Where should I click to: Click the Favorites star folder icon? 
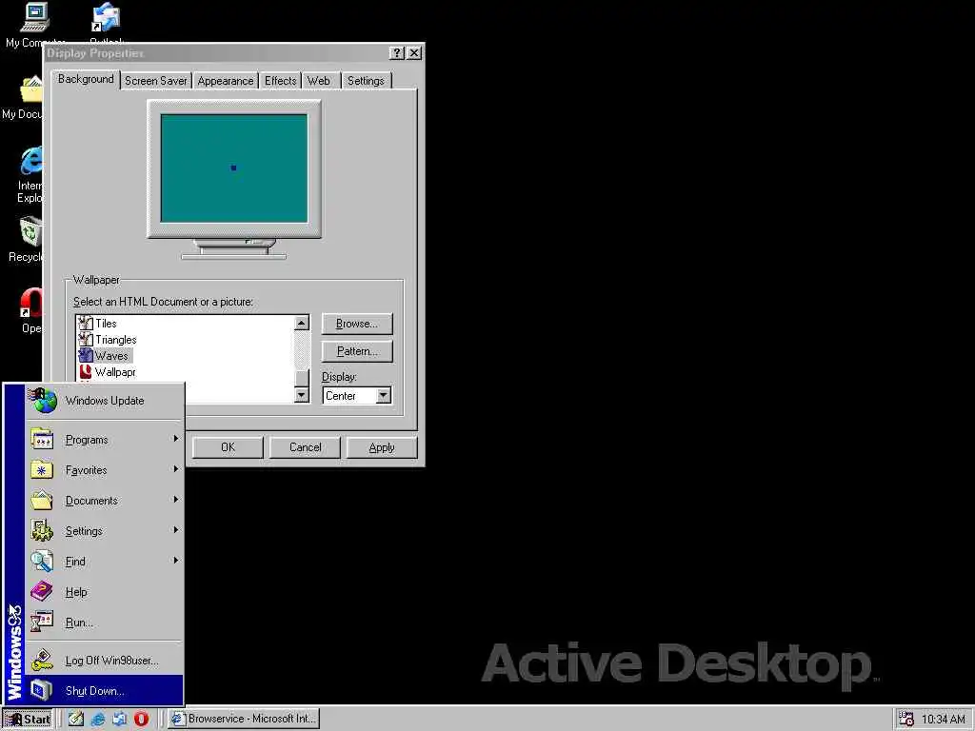[x=42, y=469]
